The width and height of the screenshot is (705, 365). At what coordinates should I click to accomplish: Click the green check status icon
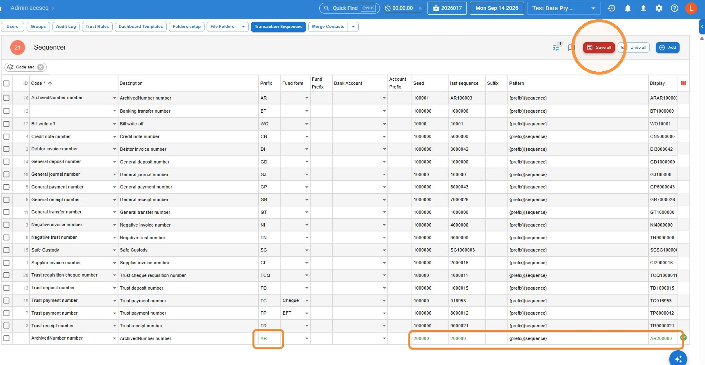click(x=683, y=338)
